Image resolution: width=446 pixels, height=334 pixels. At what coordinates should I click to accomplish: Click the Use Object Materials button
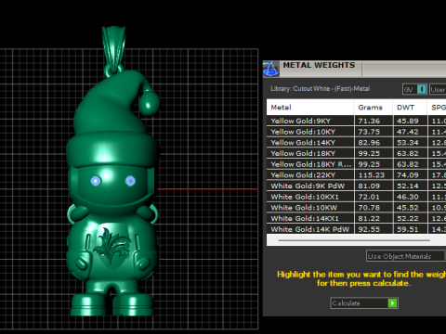click(x=406, y=256)
